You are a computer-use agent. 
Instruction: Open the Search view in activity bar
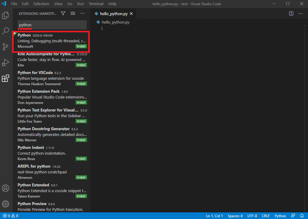coord(5,31)
